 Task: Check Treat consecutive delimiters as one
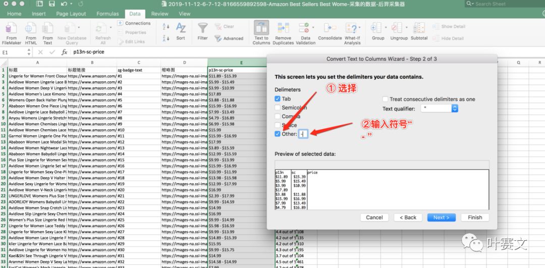(x=386, y=99)
